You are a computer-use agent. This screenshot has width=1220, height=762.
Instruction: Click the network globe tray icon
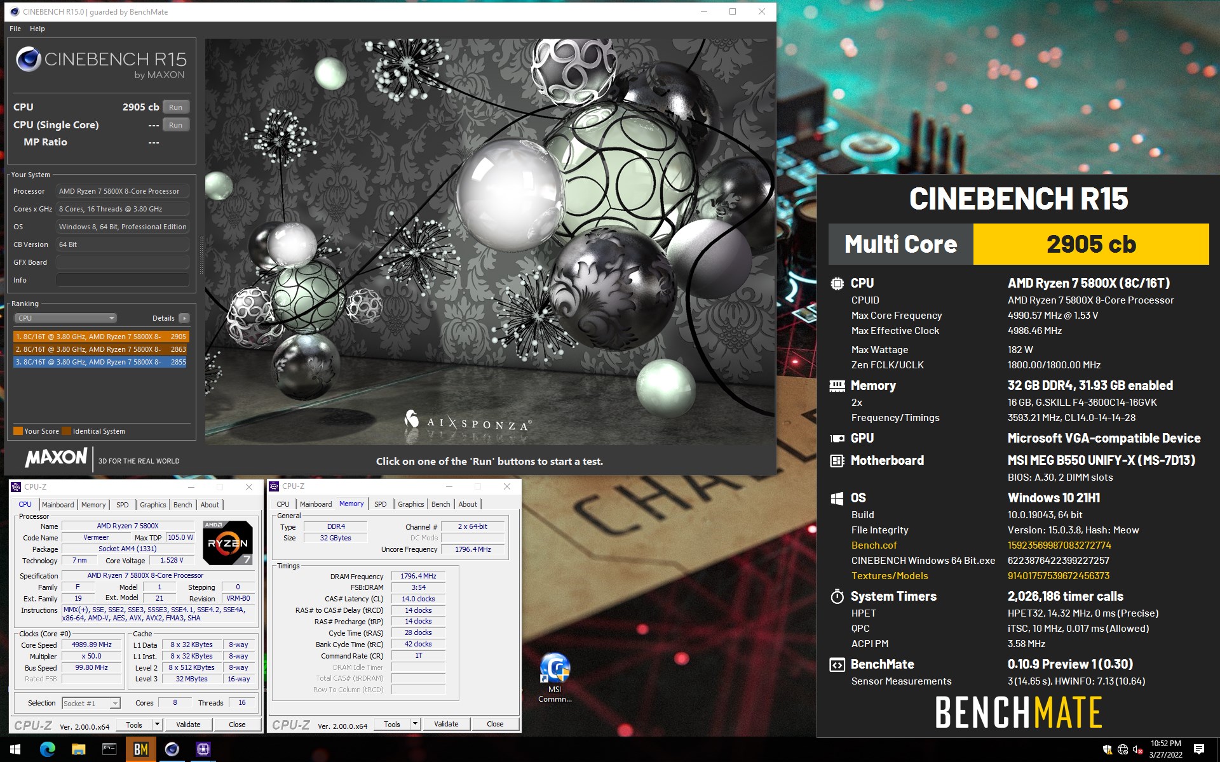pyautogui.click(x=1123, y=750)
